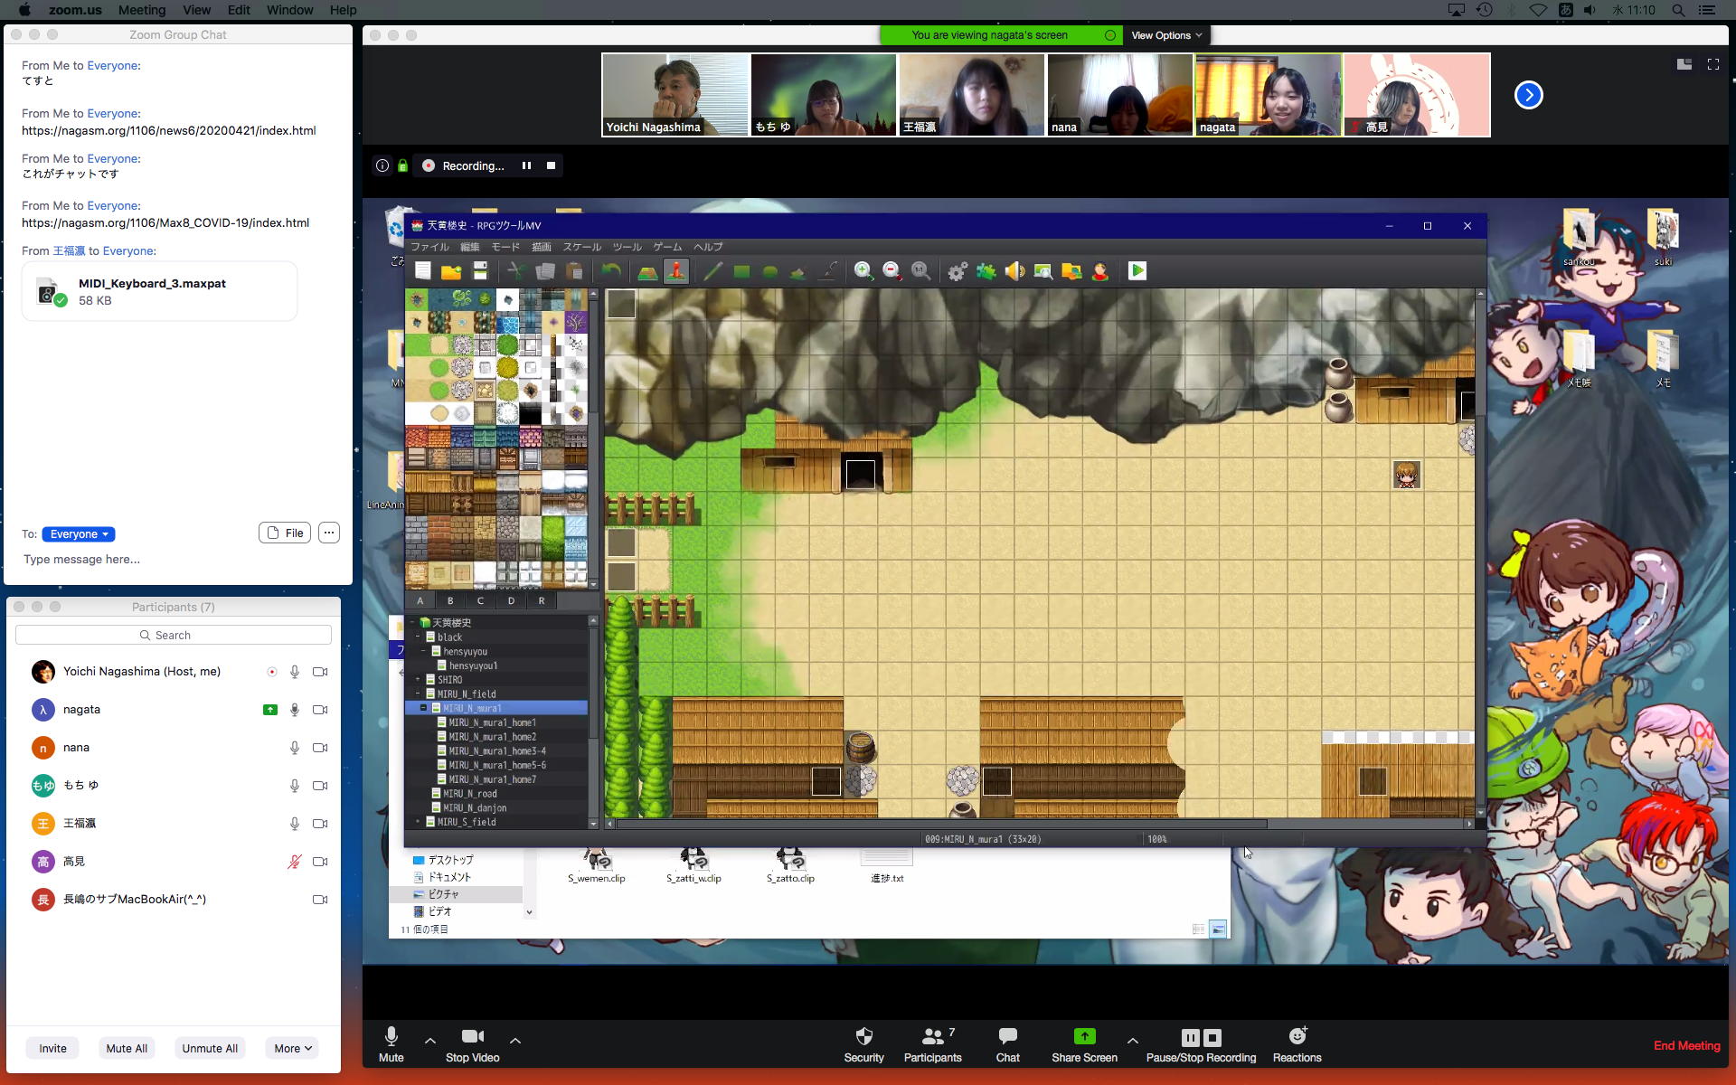This screenshot has height=1085, width=1736.
Task: Click the Reactions emoji icon
Action: tap(1297, 1036)
